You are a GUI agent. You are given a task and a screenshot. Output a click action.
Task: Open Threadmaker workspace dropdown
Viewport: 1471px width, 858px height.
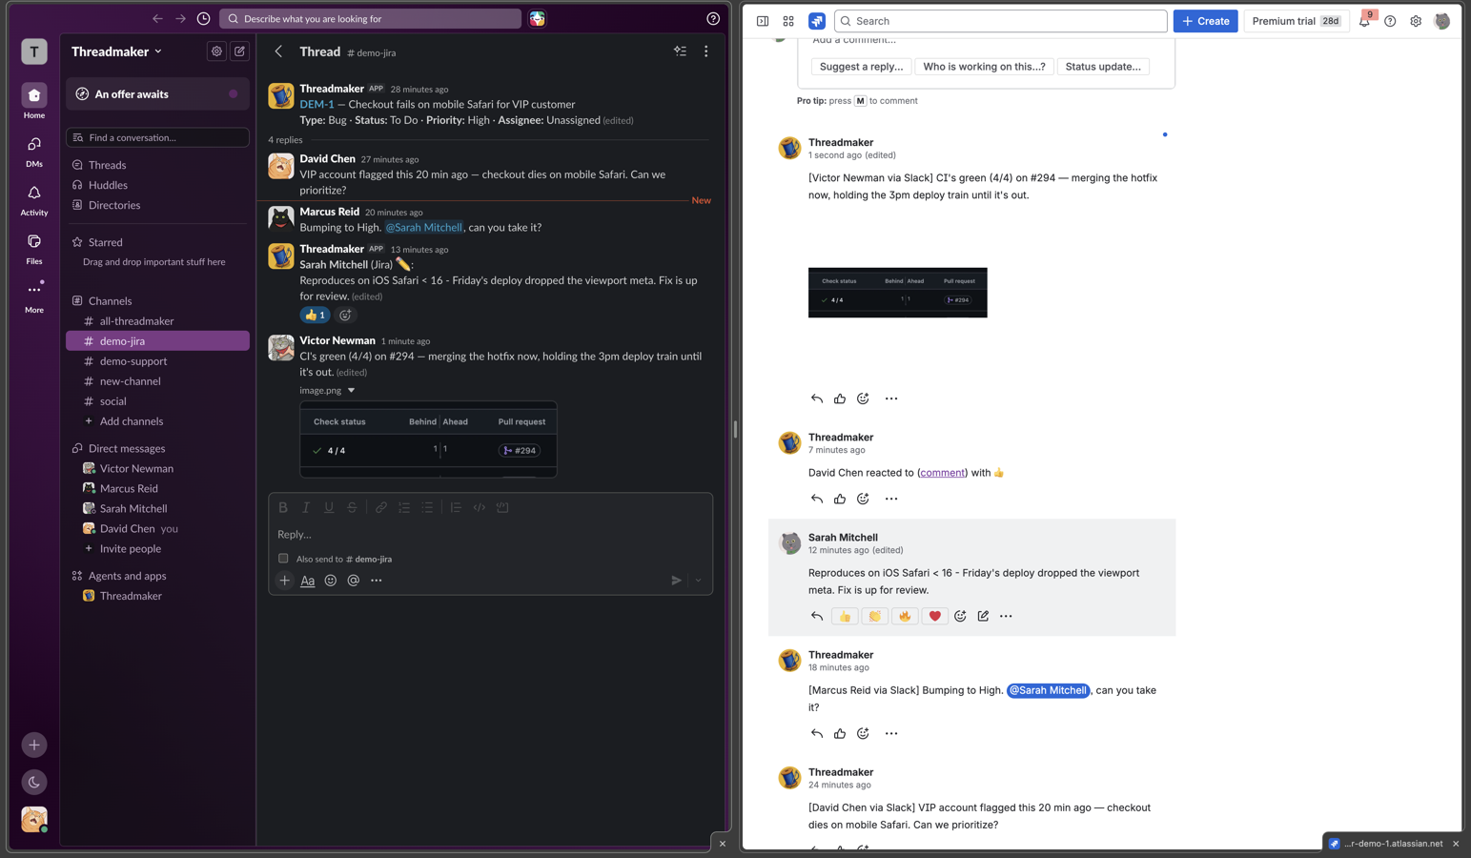click(x=116, y=51)
